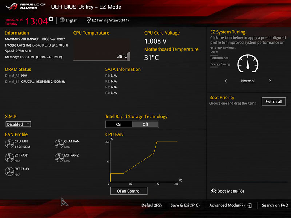
Task: Click the DIMM_A1 N/A entry
Action: [16, 76]
